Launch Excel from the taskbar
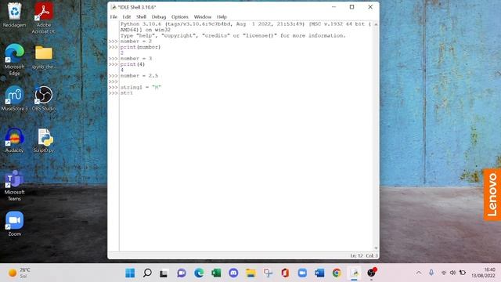501x282 pixels. tap(216, 273)
